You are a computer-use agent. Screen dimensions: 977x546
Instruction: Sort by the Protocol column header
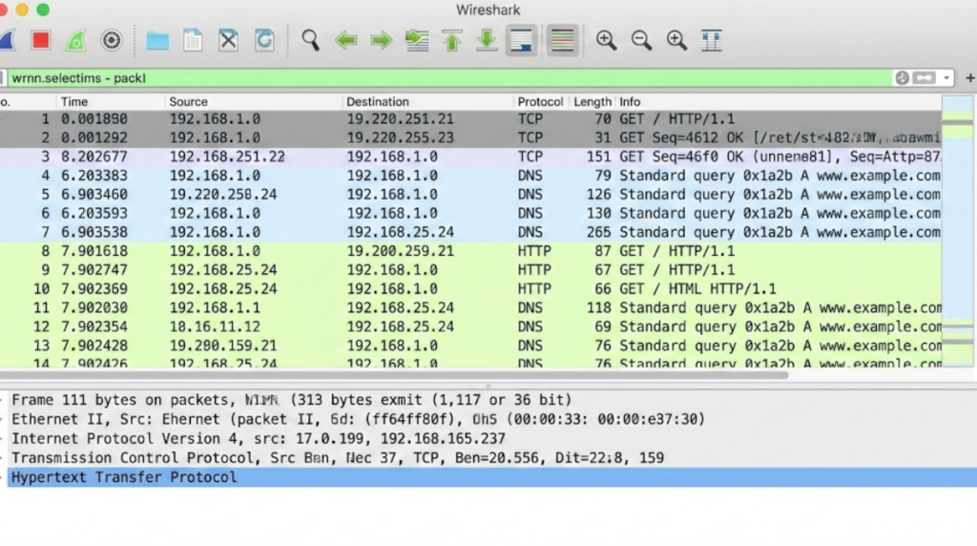pyautogui.click(x=540, y=102)
